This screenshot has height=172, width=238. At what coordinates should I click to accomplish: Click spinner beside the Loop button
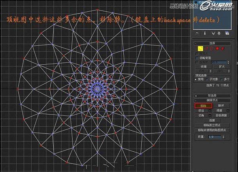point(229,71)
